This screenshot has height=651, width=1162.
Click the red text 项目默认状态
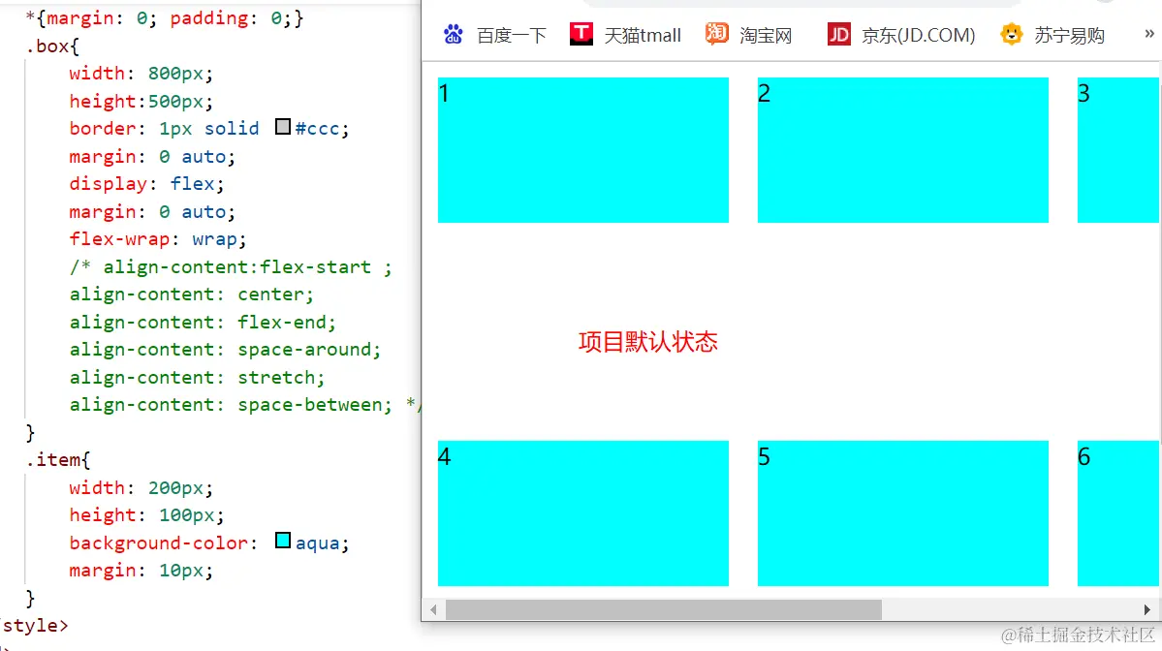coord(648,342)
